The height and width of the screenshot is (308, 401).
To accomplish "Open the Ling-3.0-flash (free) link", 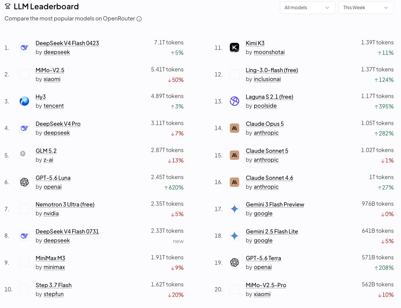I will click(272, 70).
